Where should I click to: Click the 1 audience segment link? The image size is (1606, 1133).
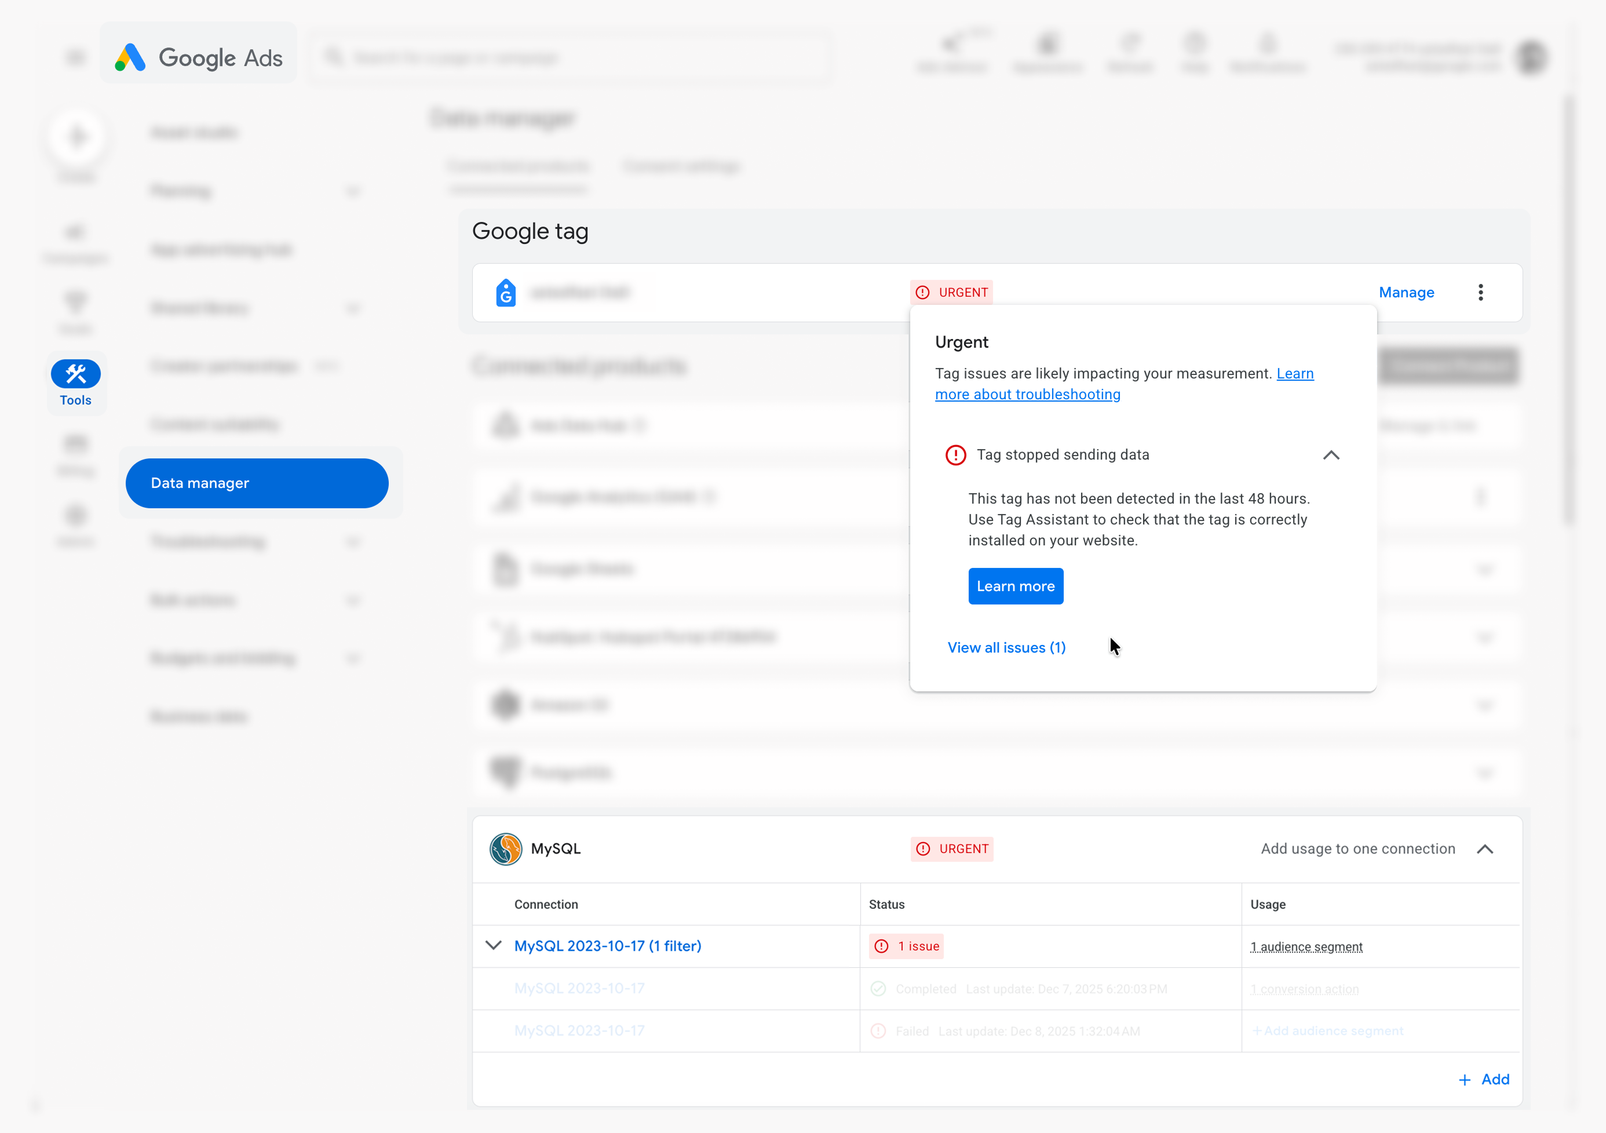[x=1306, y=946]
